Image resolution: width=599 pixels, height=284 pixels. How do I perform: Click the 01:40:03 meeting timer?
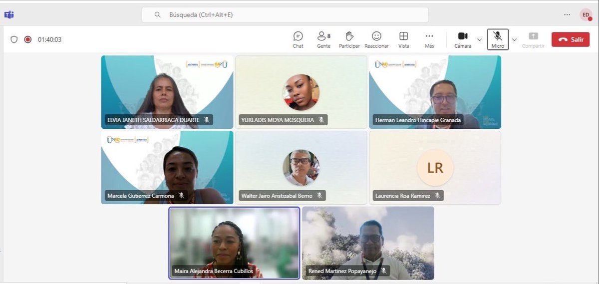coord(50,39)
